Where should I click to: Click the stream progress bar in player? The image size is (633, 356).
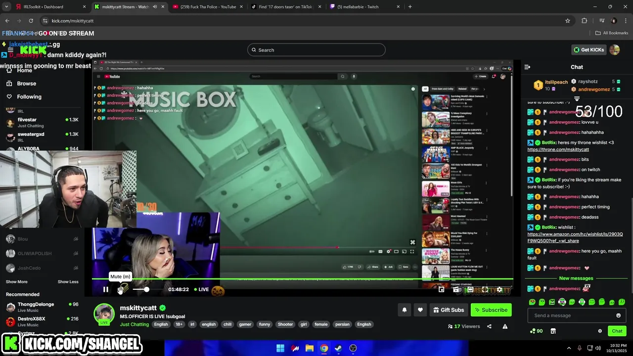coord(302,279)
